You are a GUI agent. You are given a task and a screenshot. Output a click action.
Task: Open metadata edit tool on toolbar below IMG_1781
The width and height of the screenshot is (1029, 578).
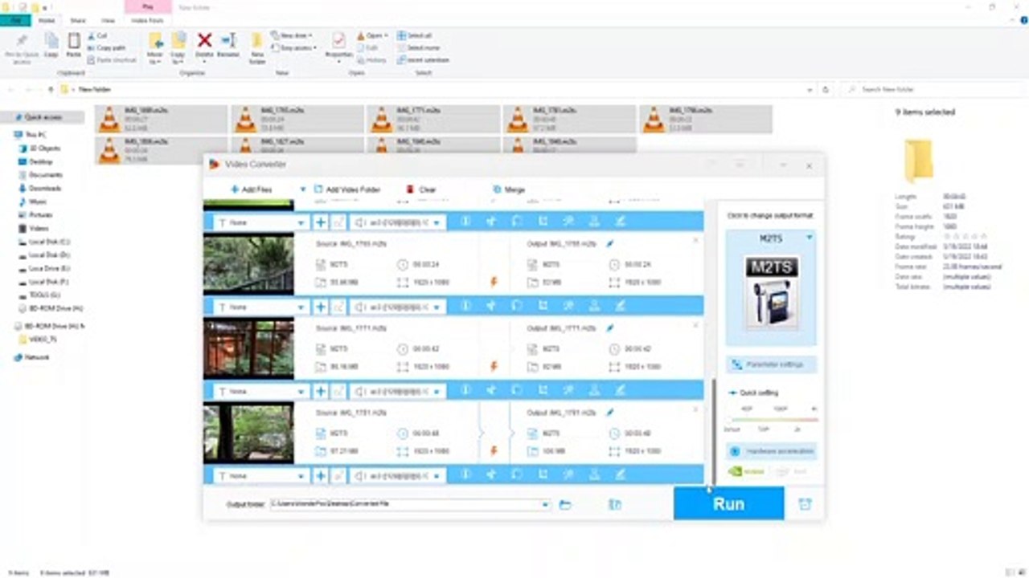(x=620, y=475)
